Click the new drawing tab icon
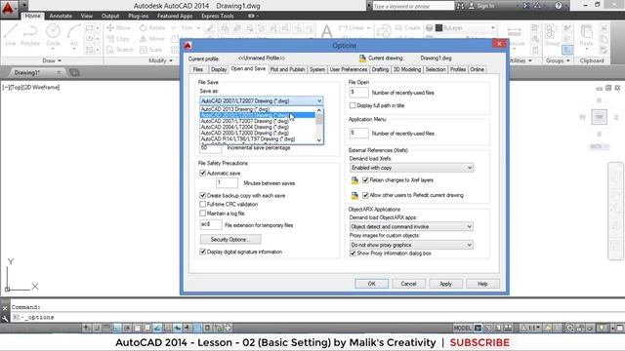The width and height of the screenshot is (625, 351). point(74,72)
